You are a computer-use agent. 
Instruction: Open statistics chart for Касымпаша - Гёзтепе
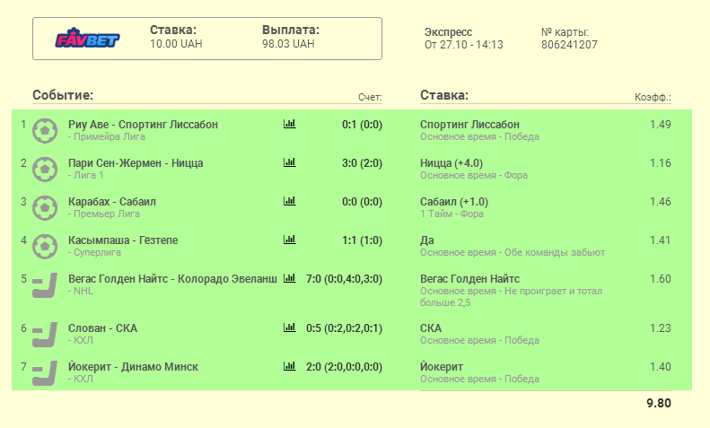pyautogui.click(x=289, y=240)
